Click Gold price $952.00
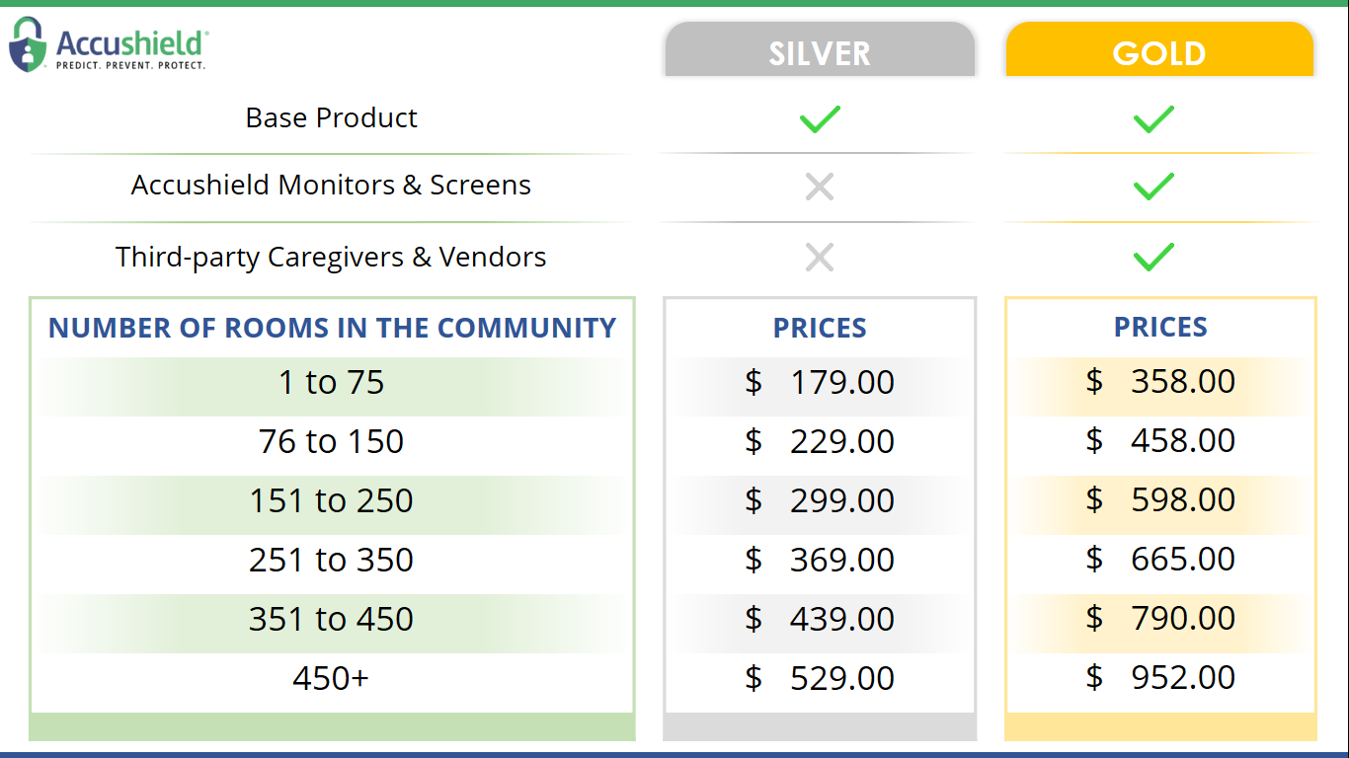The image size is (1349, 758). click(x=1160, y=678)
